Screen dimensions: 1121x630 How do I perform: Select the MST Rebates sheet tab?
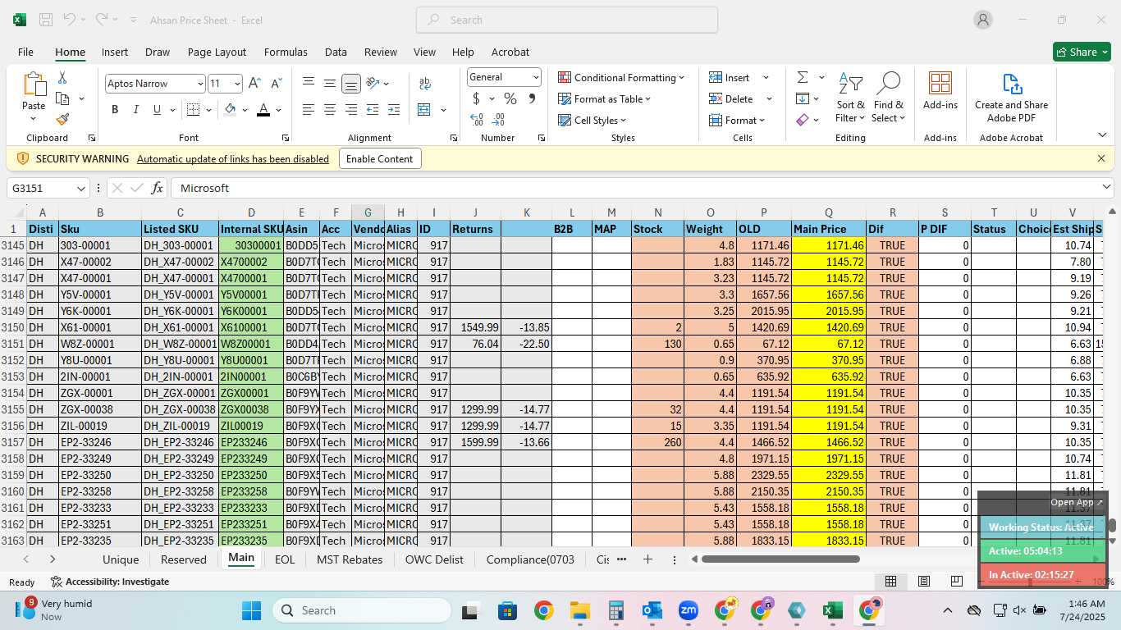tap(350, 559)
